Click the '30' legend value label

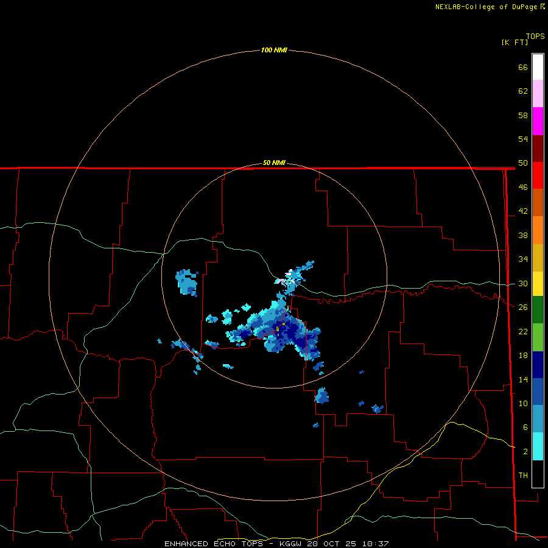coord(523,283)
